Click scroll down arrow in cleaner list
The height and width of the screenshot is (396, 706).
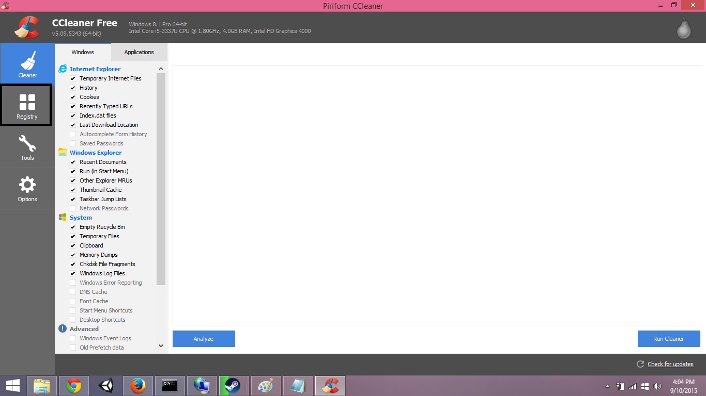coord(161,346)
